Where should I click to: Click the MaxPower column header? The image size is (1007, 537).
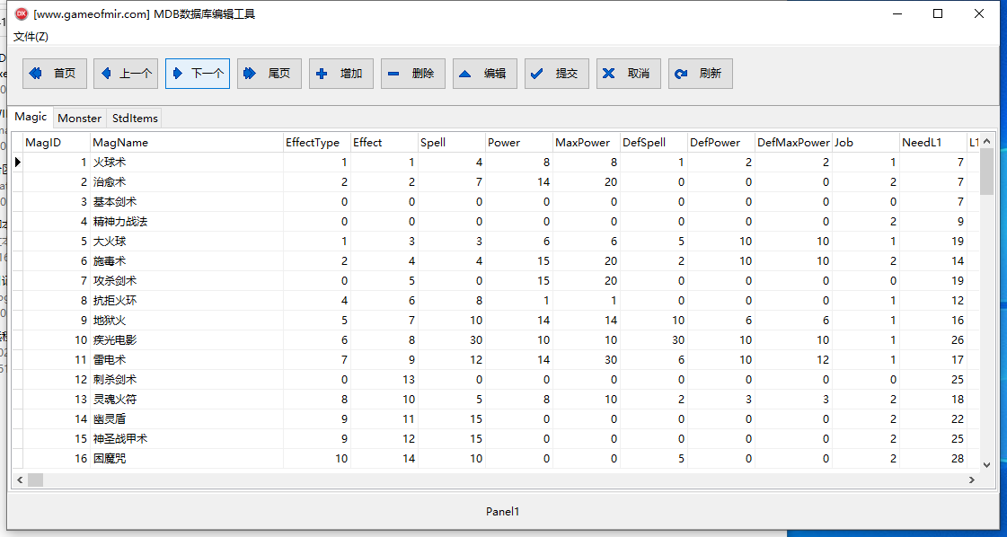[587, 143]
